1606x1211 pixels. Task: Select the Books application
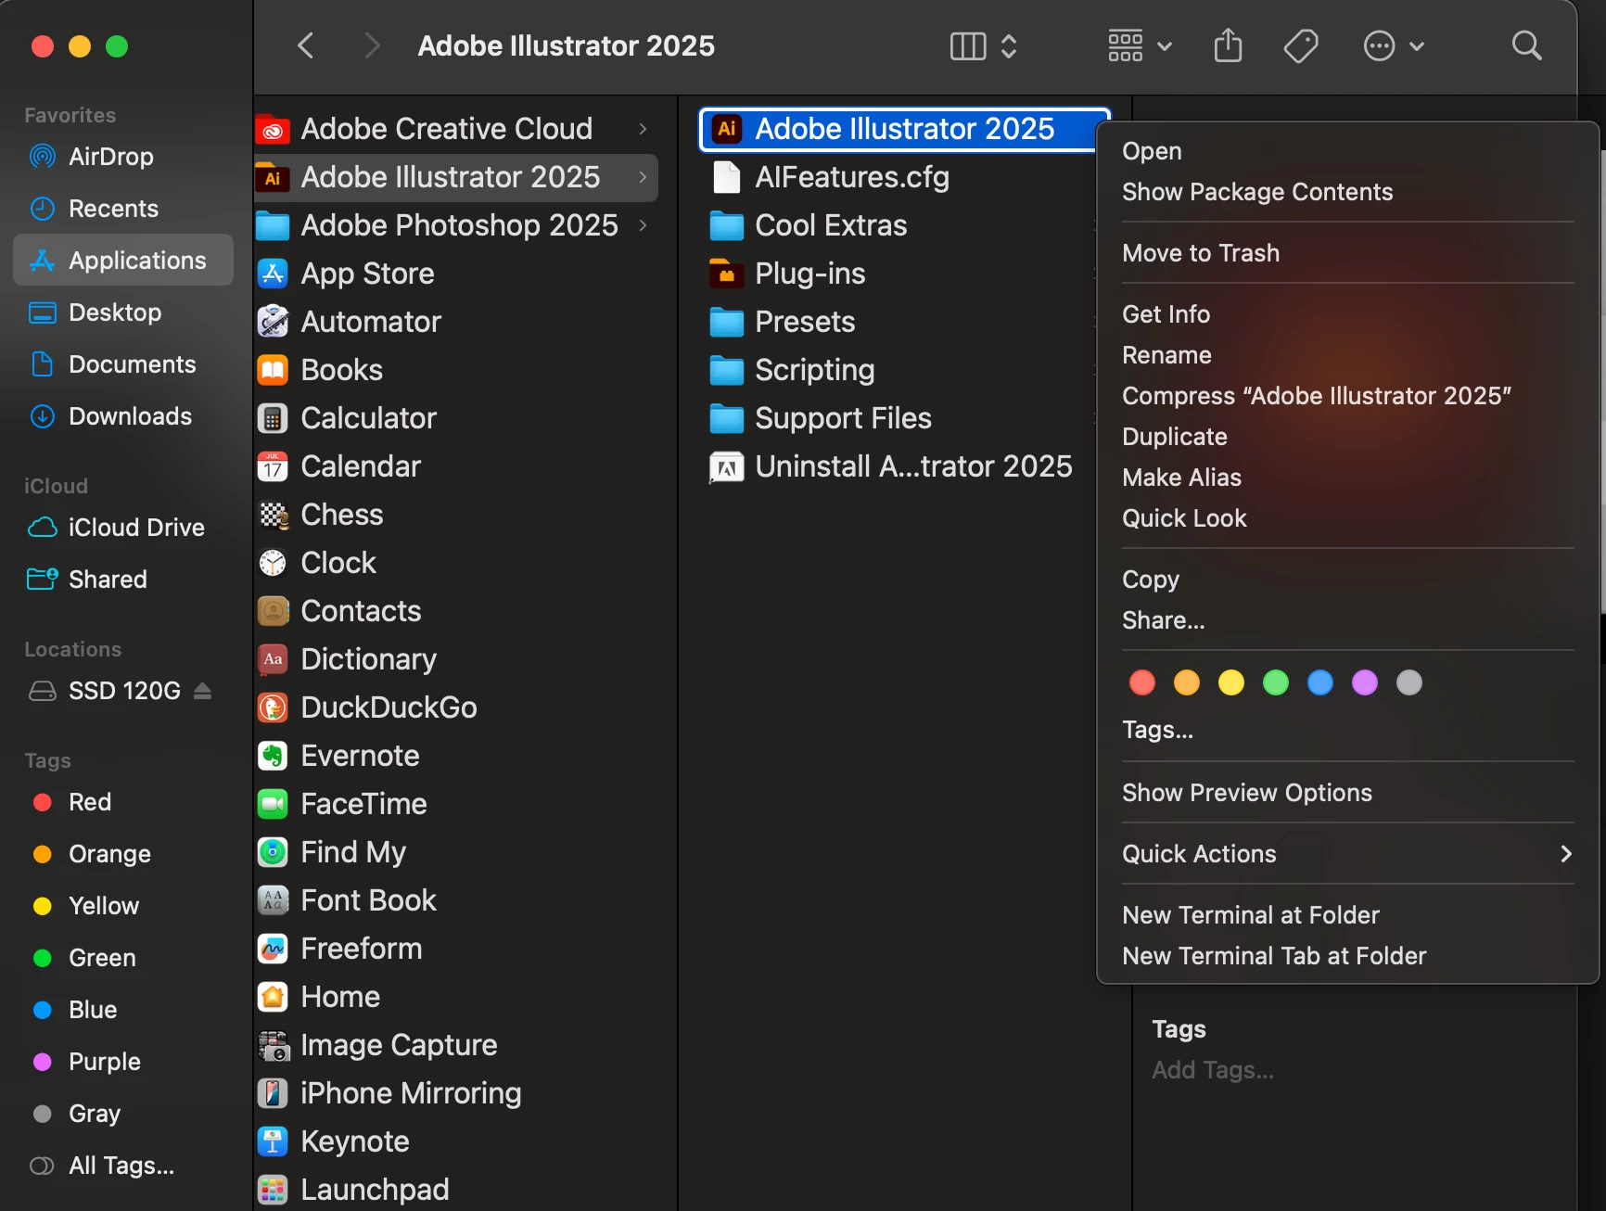coord(455,370)
